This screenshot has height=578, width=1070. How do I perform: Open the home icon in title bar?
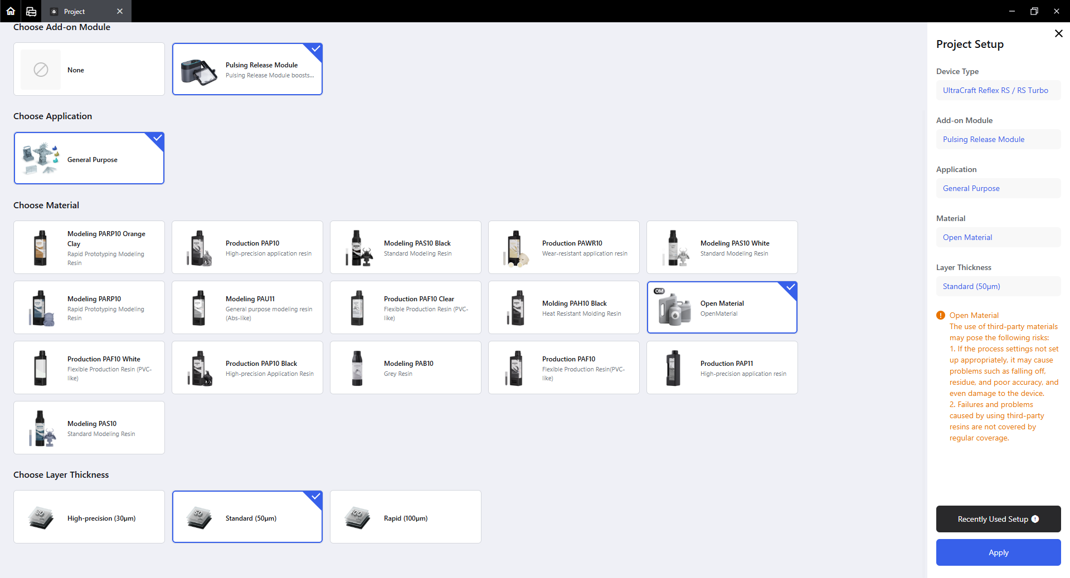(x=11, y=11)
